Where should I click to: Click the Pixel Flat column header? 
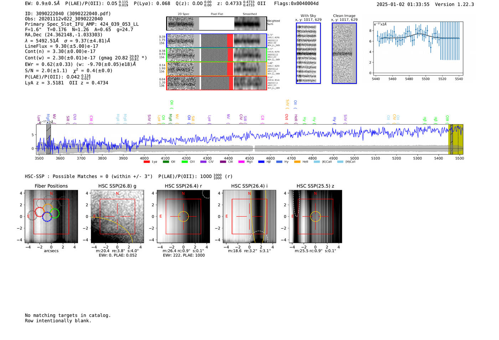click(217, 14)
